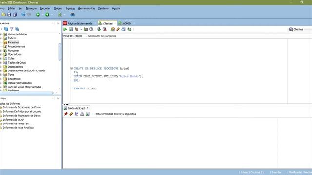Click the Save All toolbar icon
Screen dimensions: 312x175
[15, 15]
